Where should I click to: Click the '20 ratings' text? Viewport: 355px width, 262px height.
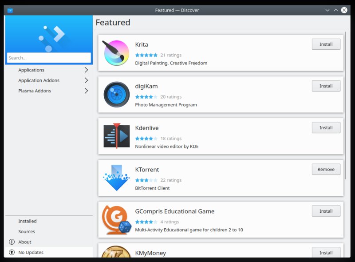pos(171,97)
